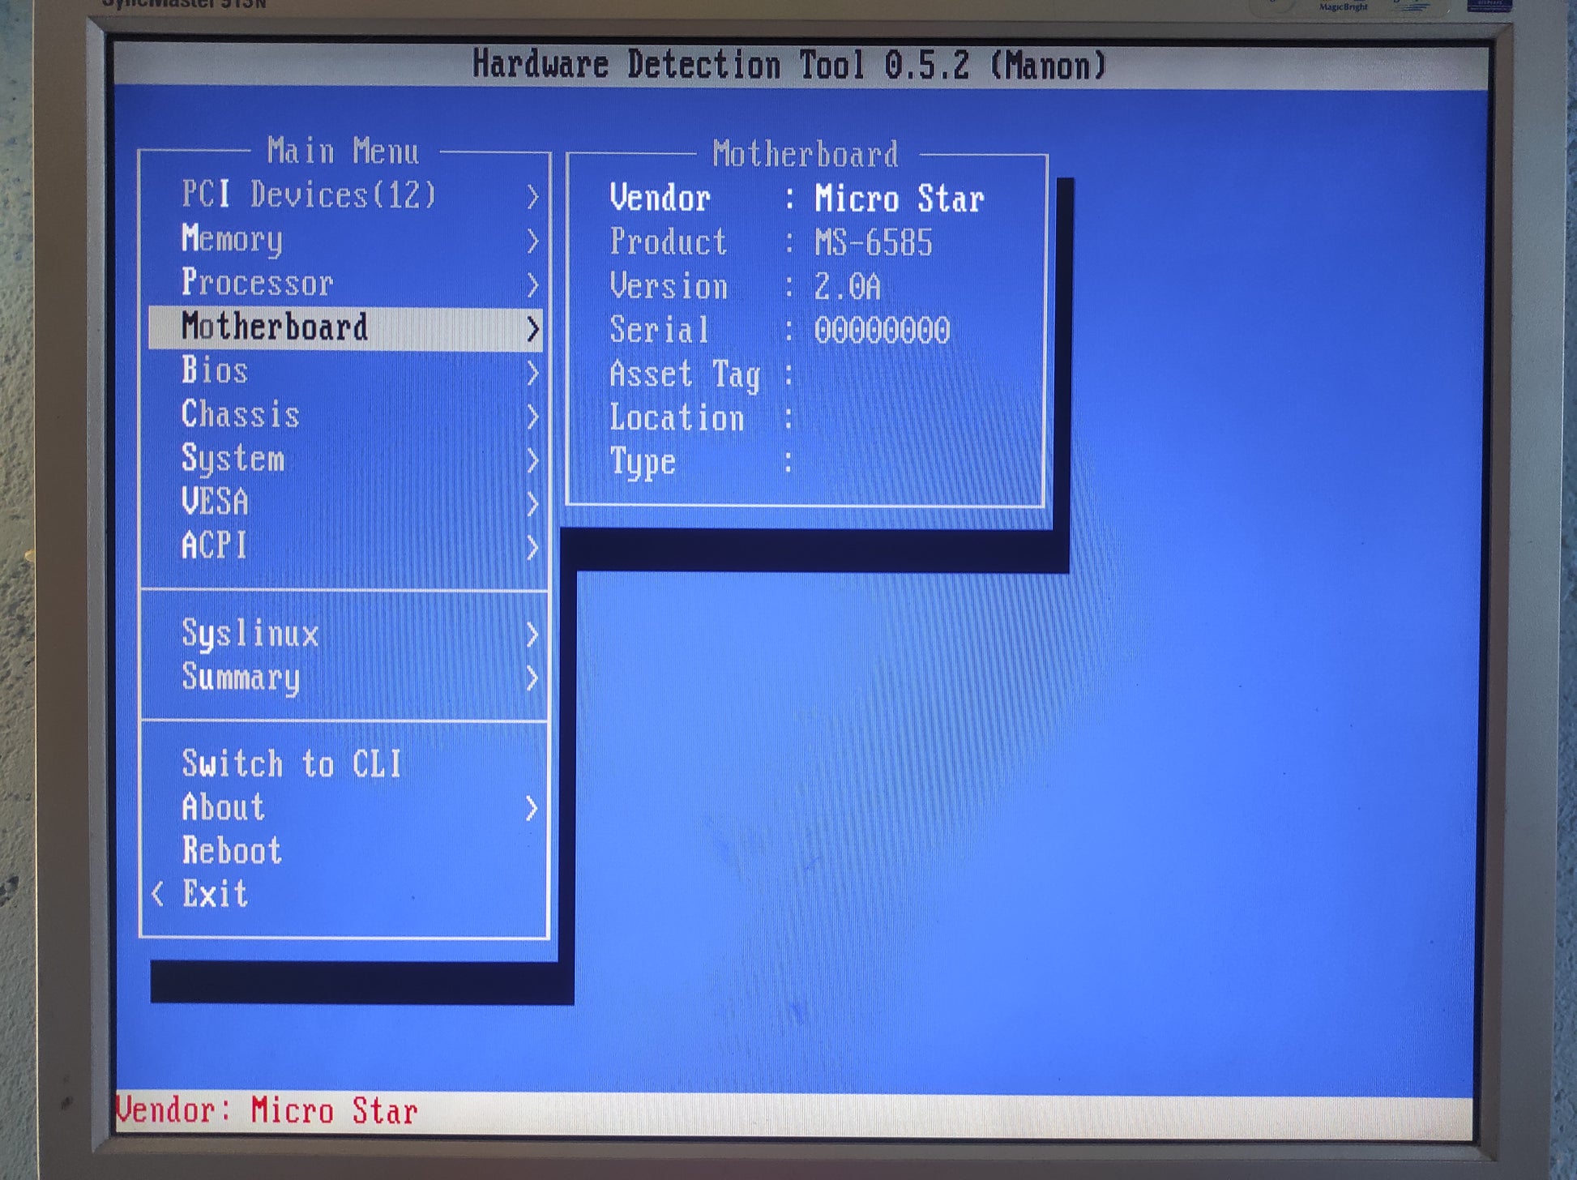Select the Processor menu item
This screenshot has height=1180, width=1577.
click(x=257, y=283)
